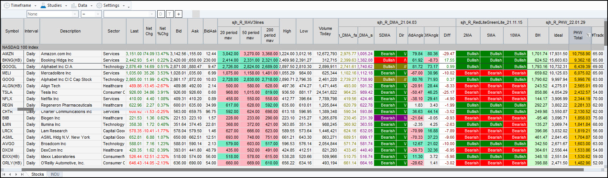This screenshot has width=608, height=178.
Task: Click AMZN Volume Today value 12,672,793
Action: point(325,54)
